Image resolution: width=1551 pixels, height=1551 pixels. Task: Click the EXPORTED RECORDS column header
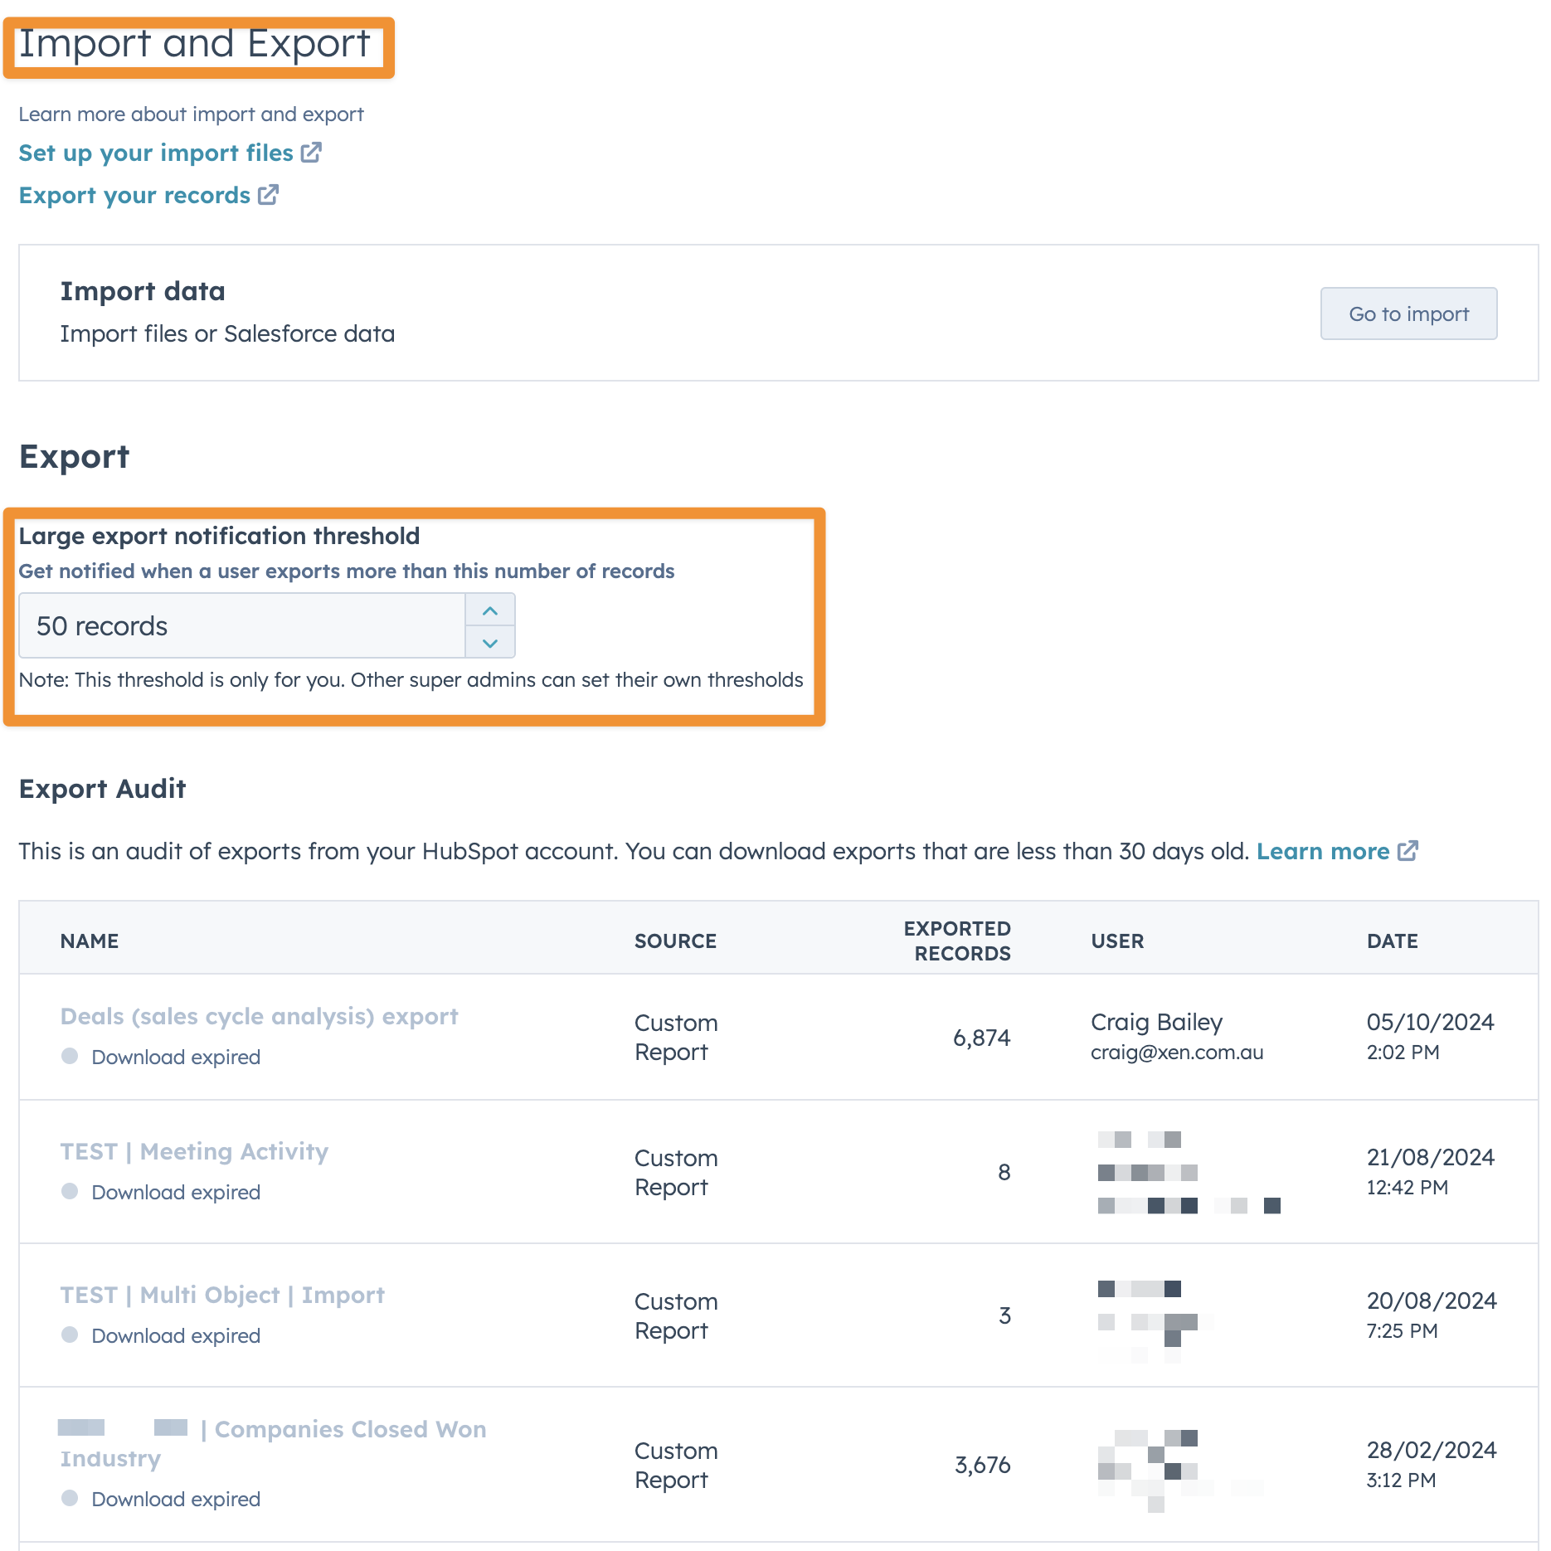(957, 941)
